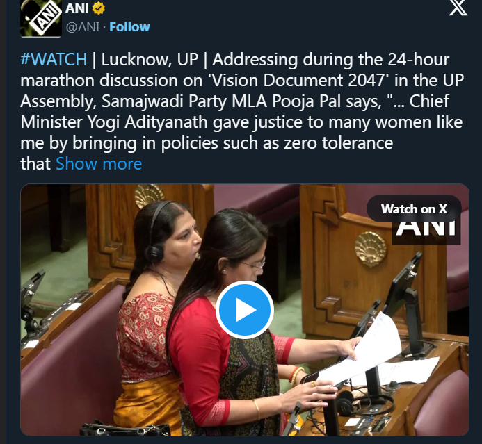Open the X logo in the corner
Viewport: 482px width, 444px height.
click(x=458, y=8)
